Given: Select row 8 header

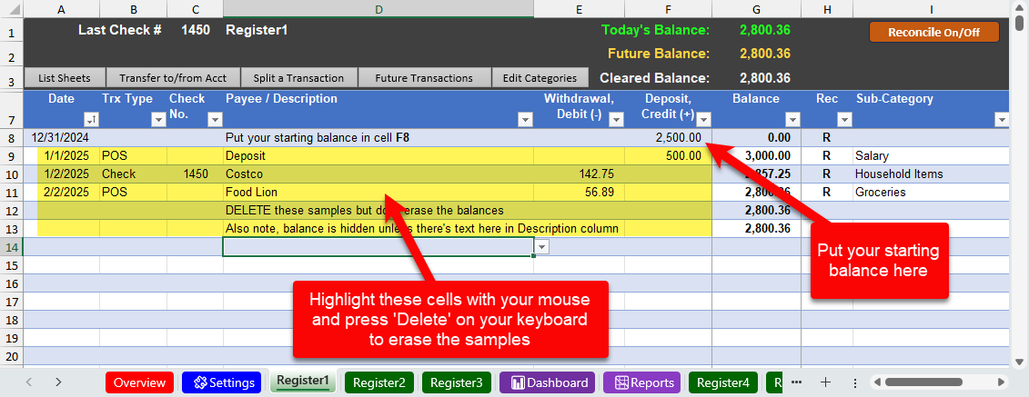Looking at the screenshot, I should (x=11, y=138).
